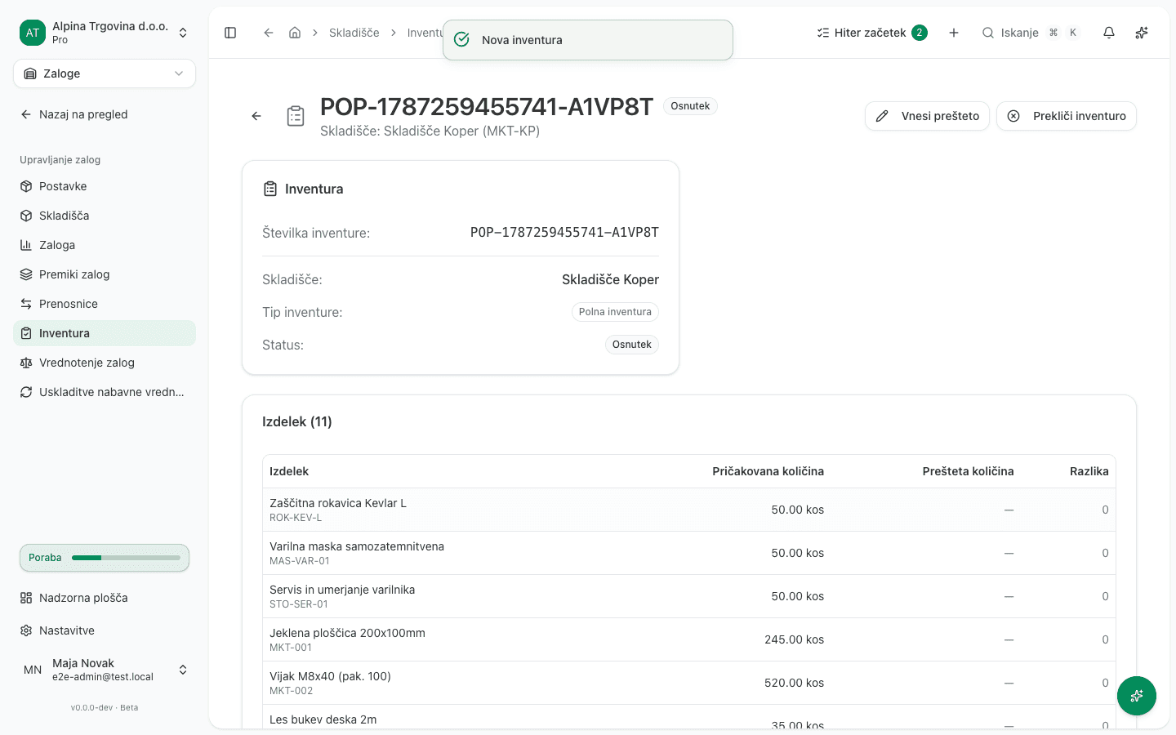The height and width of the screenshot is (735, 1176).
Task: Go back using the top-bar arrow
Action: (x=268, y=33)
